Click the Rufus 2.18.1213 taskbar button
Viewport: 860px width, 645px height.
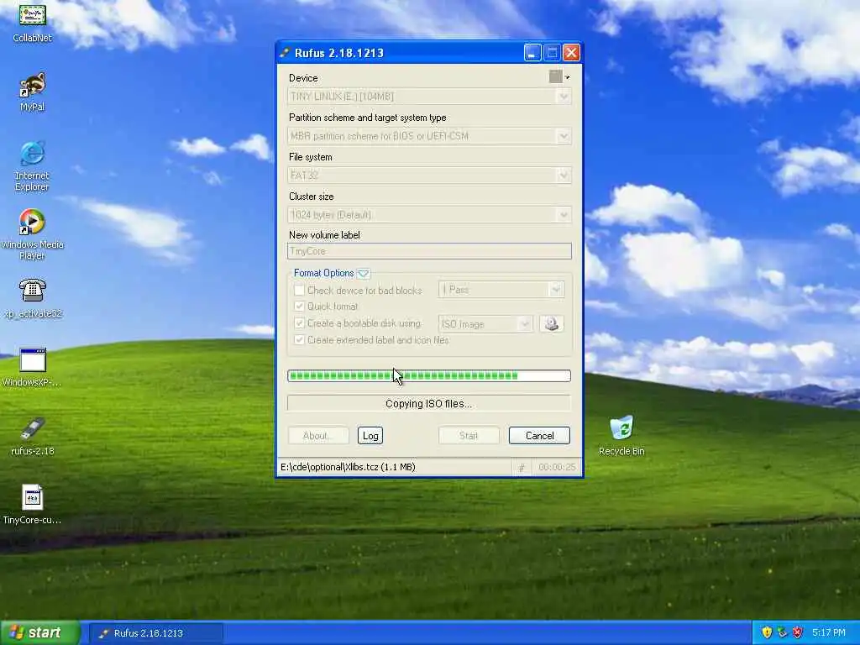tap(155, 633)
